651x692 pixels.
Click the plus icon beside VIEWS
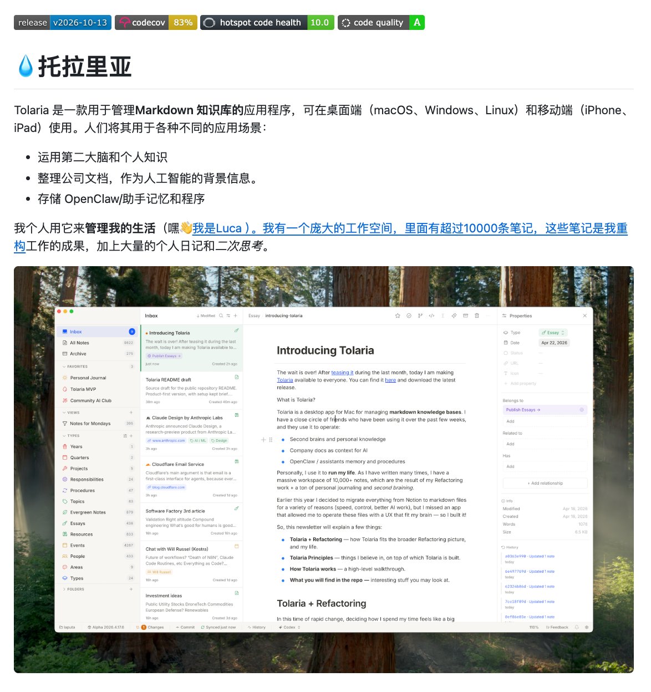pyautogui.click(x=131, y=413)
